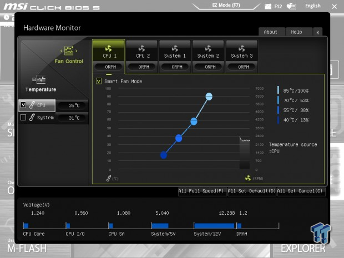Click the Temperature source :CPU label
Viewport: 344px width, 258px height.
(293, 148)
